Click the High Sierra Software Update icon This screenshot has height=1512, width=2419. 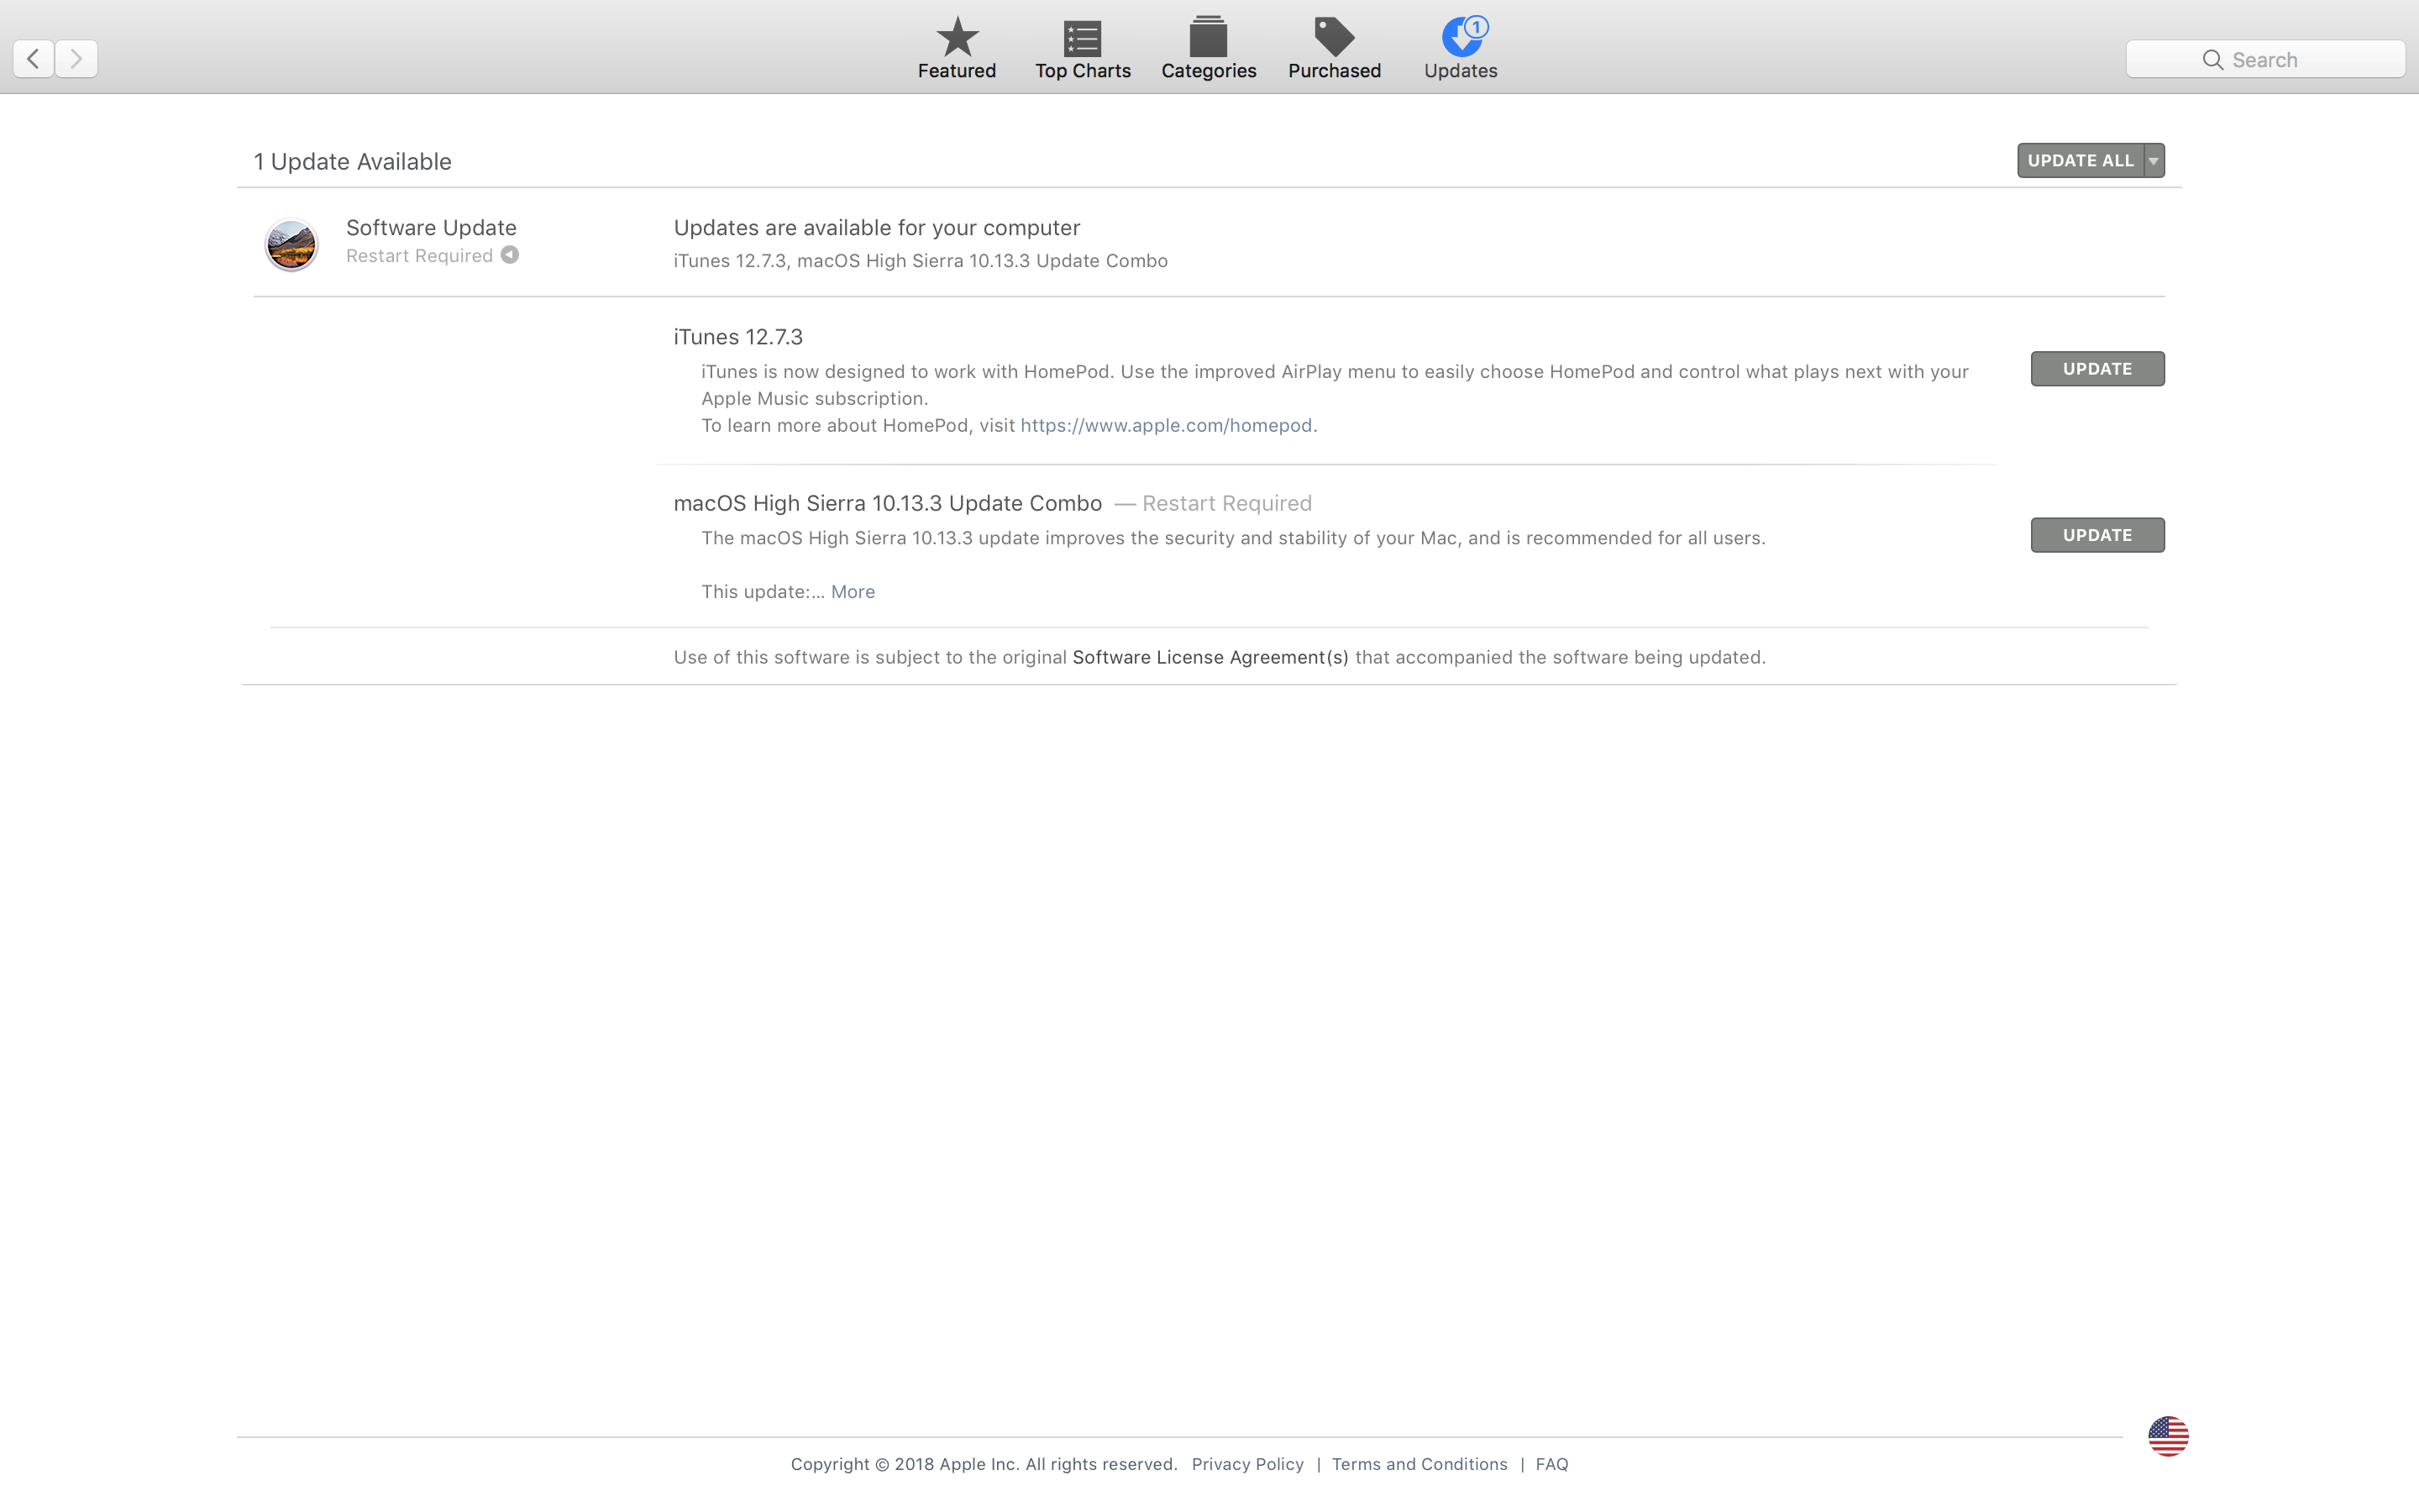(x=291, y=244)
